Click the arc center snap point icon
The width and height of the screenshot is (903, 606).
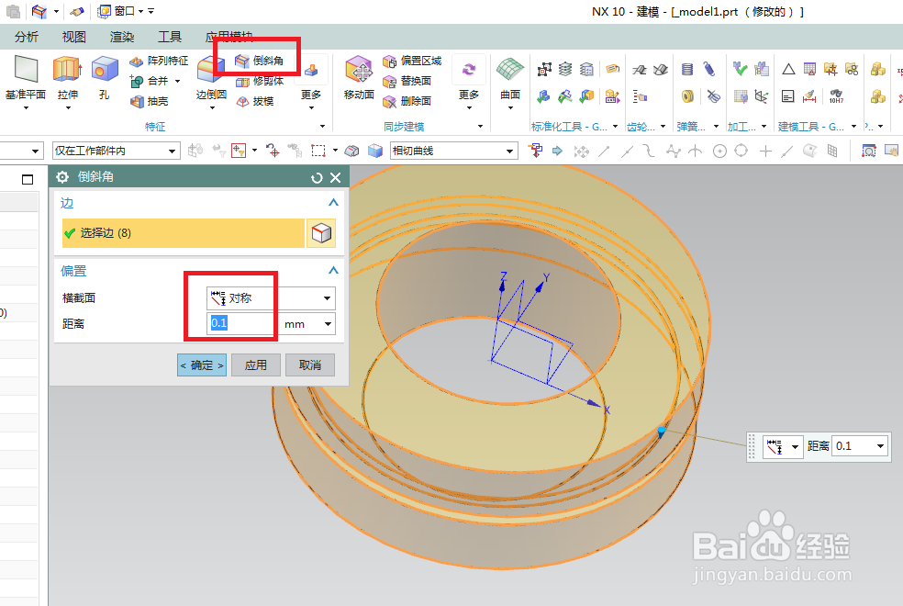click(x=719, y=151)
